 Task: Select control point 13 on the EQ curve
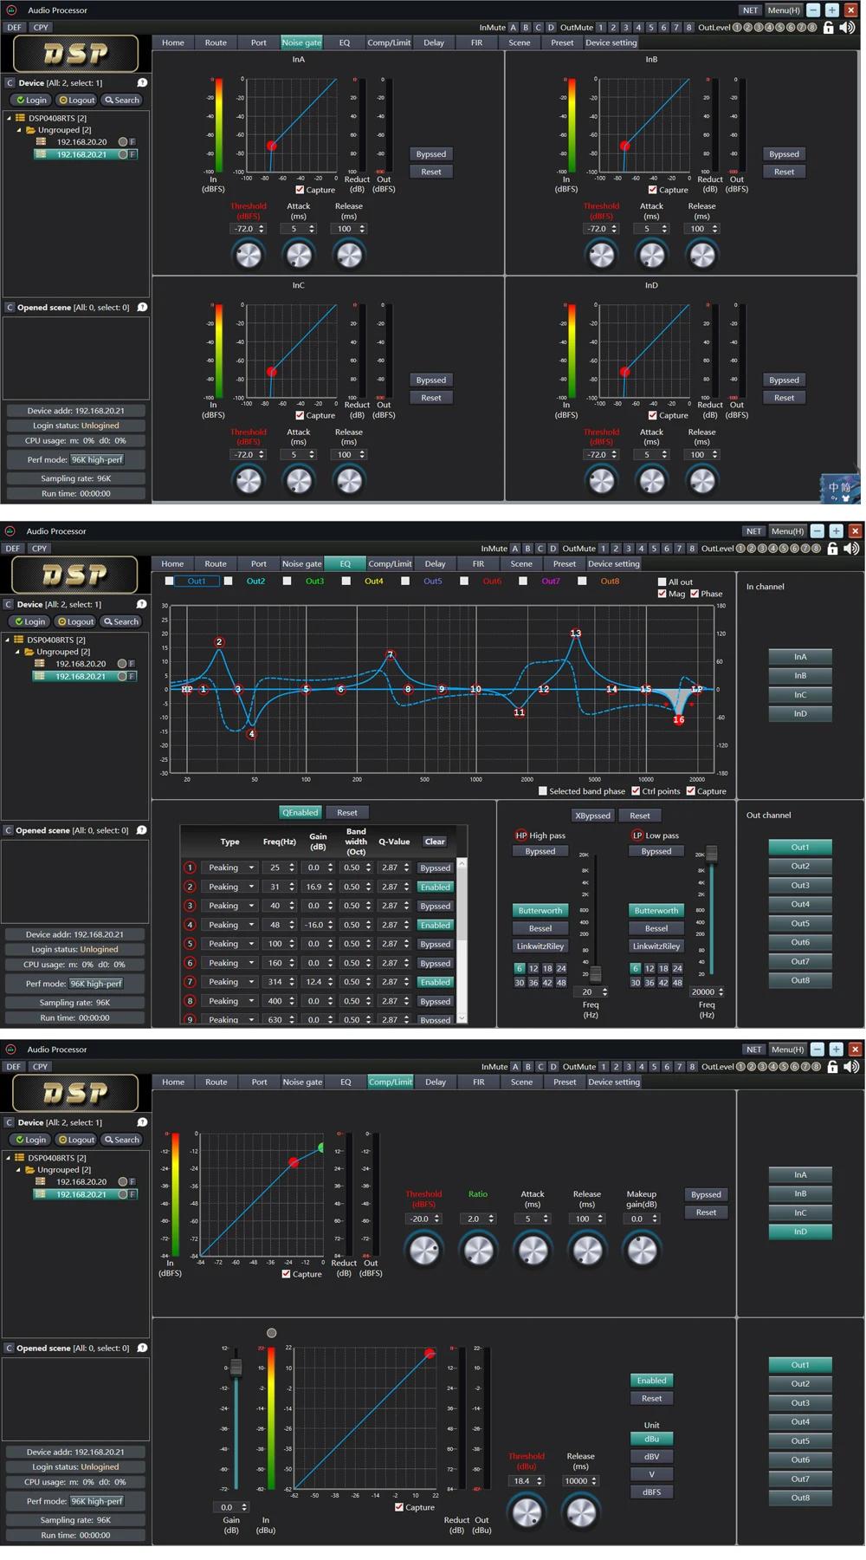coord(576,634)
